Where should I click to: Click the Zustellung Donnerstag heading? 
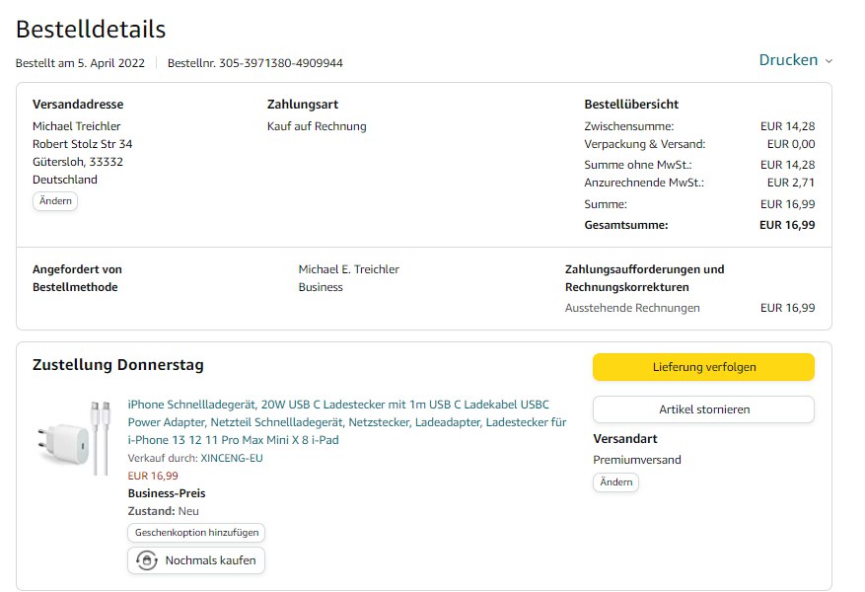pyautogui.click(x=118, y=365)
